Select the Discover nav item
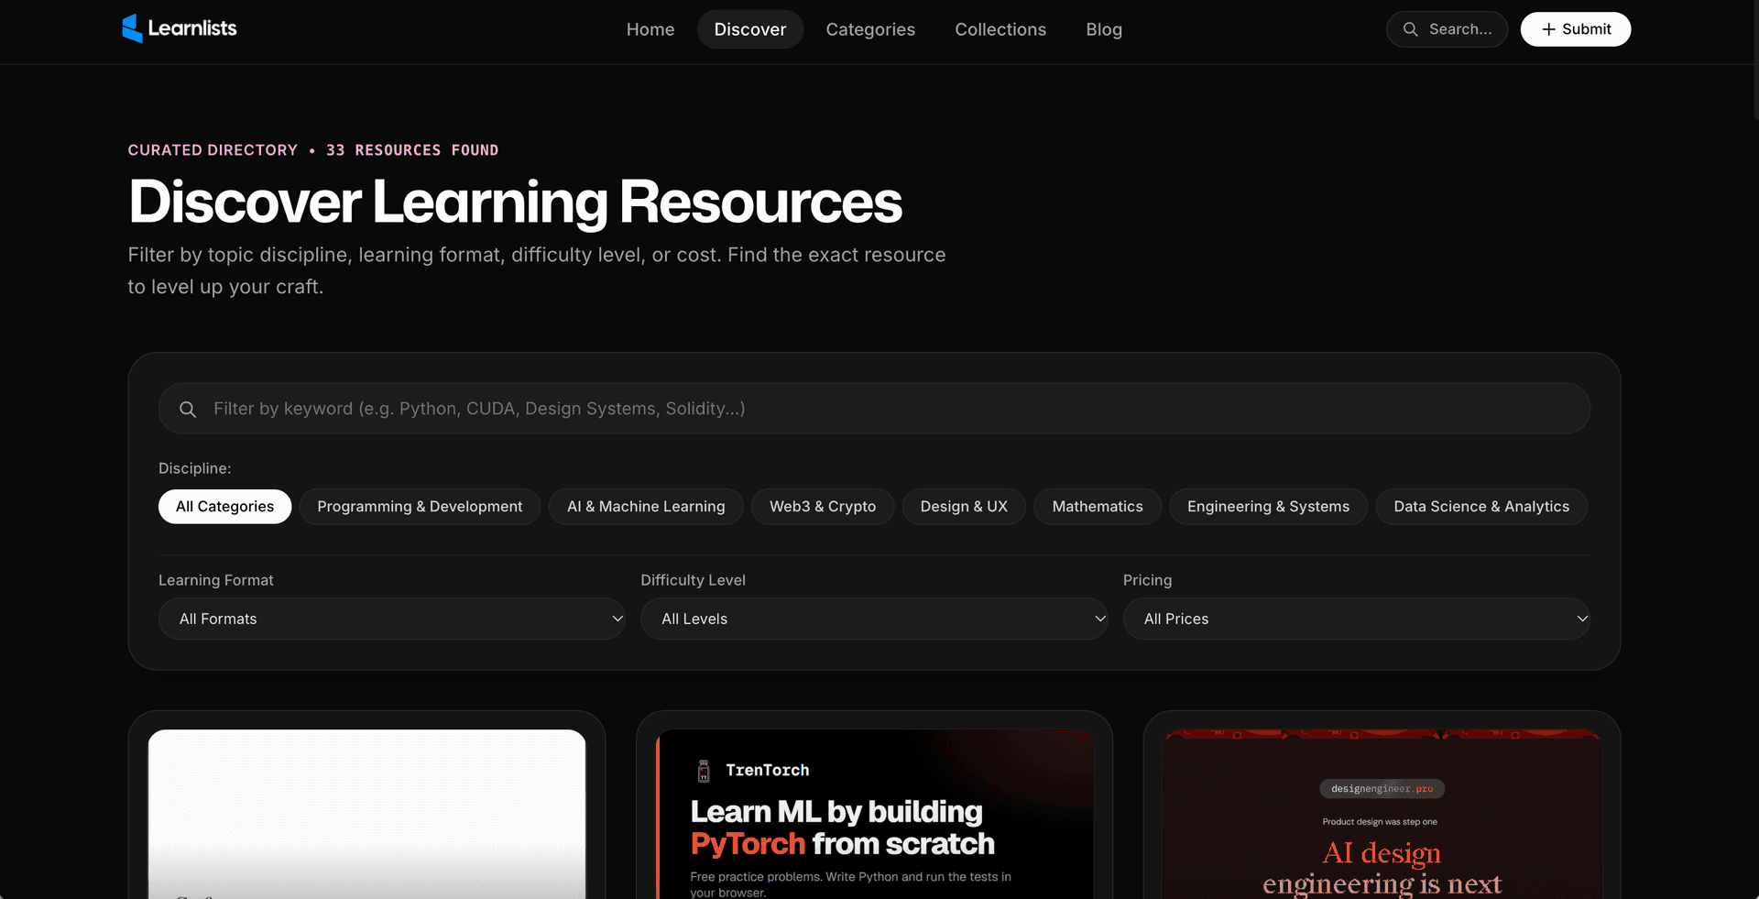Screen dimensions: 1759x899 pos(750,29)
